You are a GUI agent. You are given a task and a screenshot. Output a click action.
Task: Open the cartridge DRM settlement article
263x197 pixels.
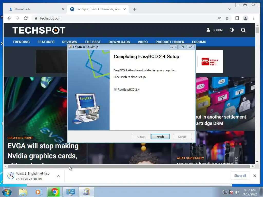[221, 120]
